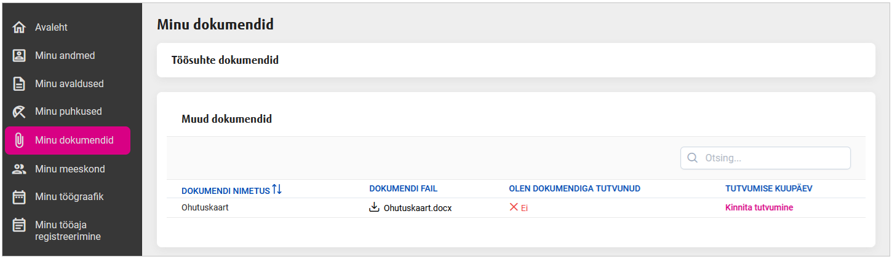Click the magnifier icon in search box
The width and height of the screenshot is (895, 262).
pyautogui.click(x=693, y=158)
